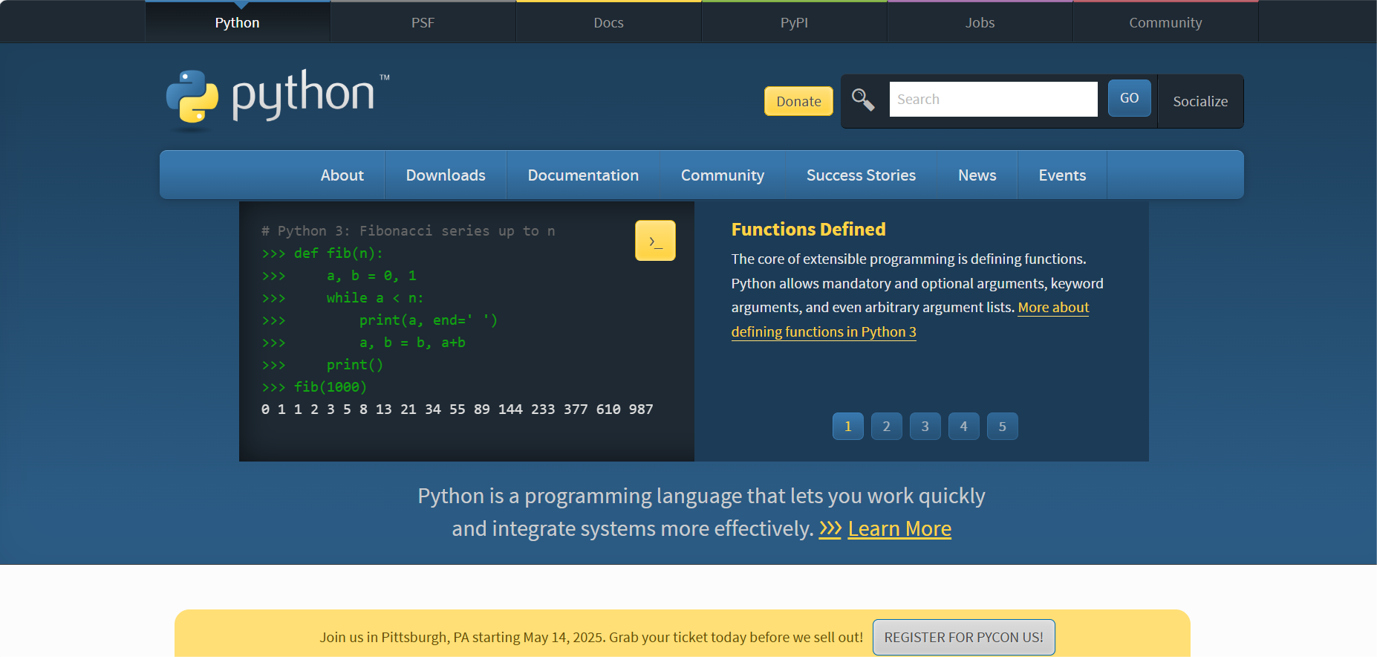1377x657 pixels.
Task: Select slide 4 in the code carousel
Action: pos(964,427)
